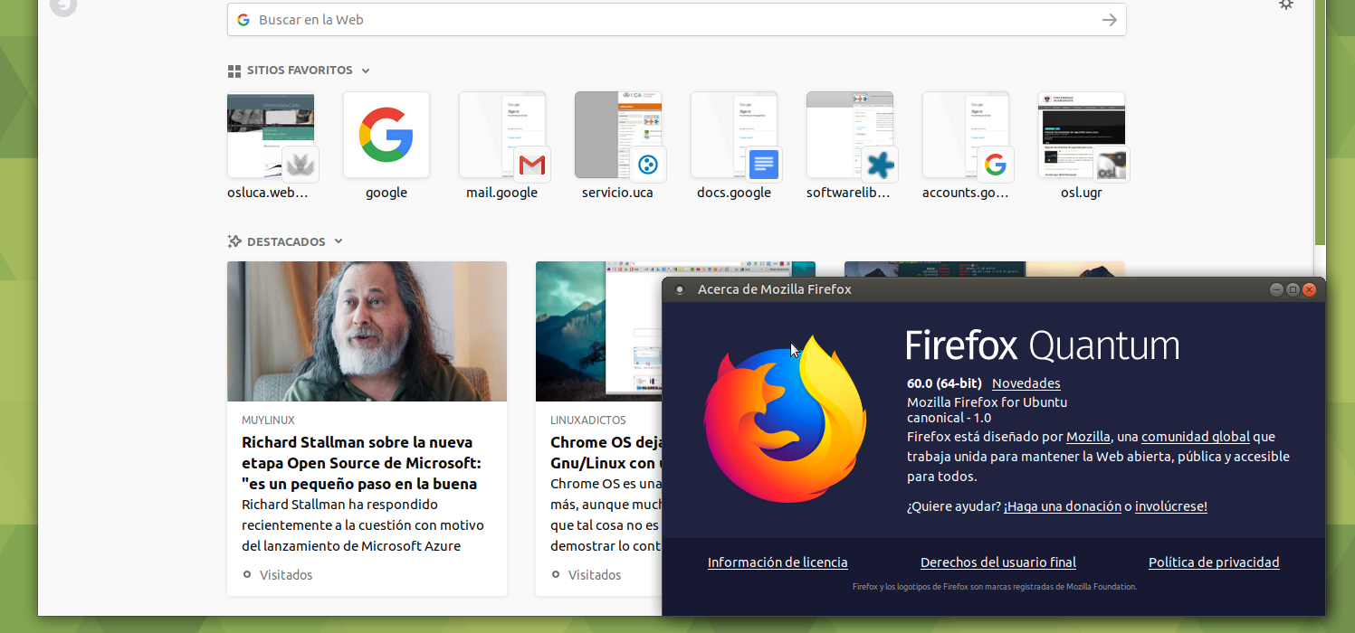The image size is (1355, 633).
Task: Click the Docs icon on docs.google tile
Action: tap(763, 165)
